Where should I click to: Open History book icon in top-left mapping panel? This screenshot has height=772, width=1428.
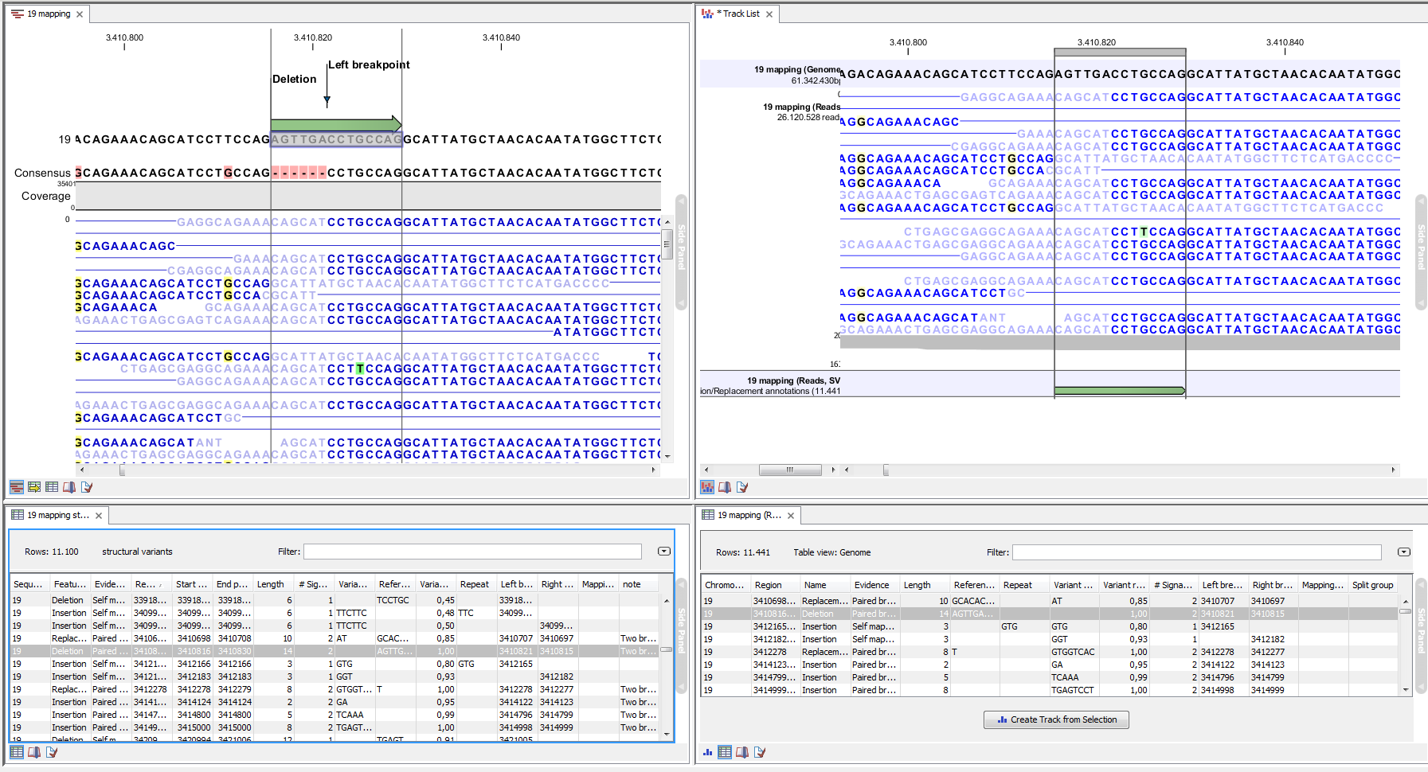tap(69, 487)
